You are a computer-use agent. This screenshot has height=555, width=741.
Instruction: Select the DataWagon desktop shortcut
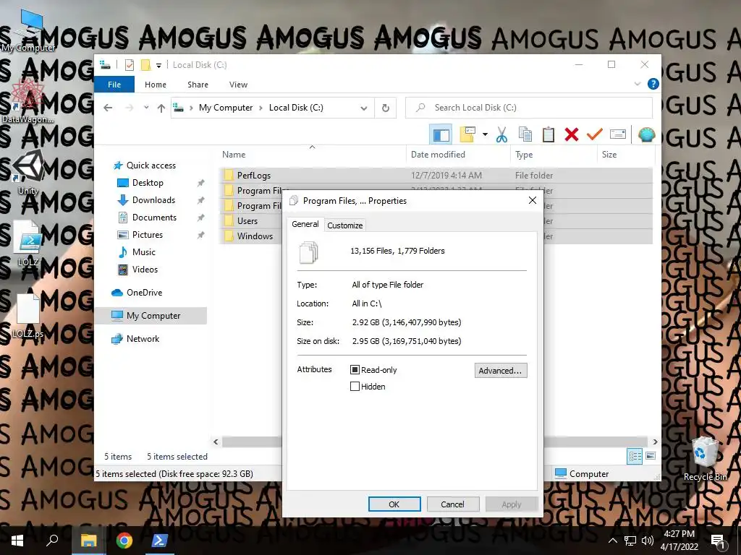click(x=28, y=100)
